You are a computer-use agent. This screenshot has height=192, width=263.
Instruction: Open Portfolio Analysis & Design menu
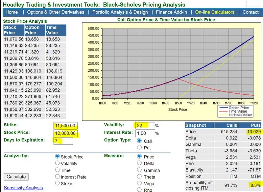point(120,12)
